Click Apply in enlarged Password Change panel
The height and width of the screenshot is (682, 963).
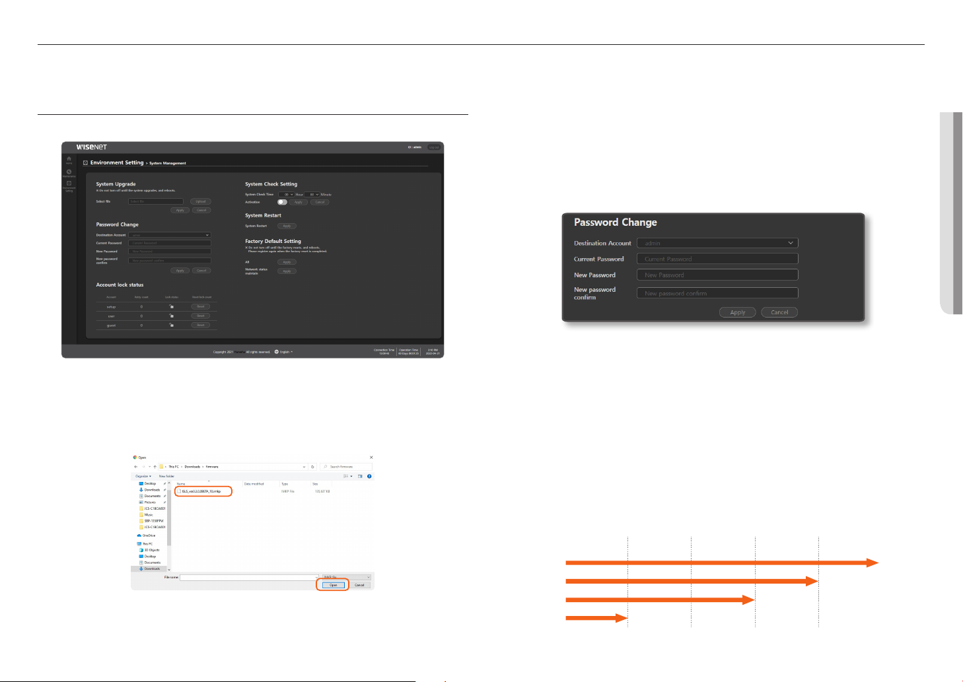click(738, 312)
